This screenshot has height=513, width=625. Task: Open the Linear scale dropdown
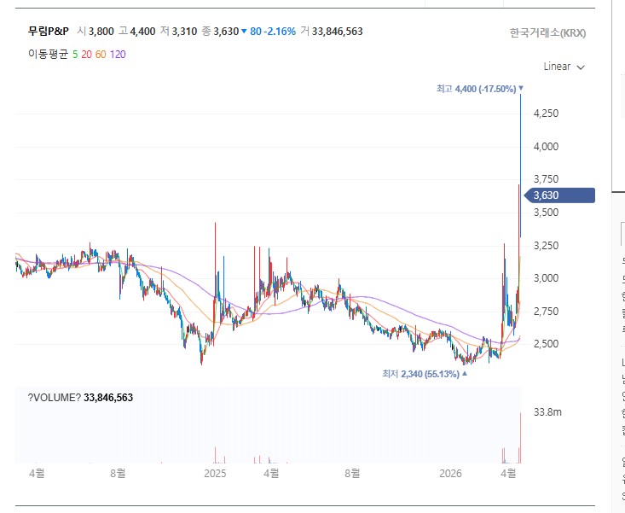pos(564,67)
